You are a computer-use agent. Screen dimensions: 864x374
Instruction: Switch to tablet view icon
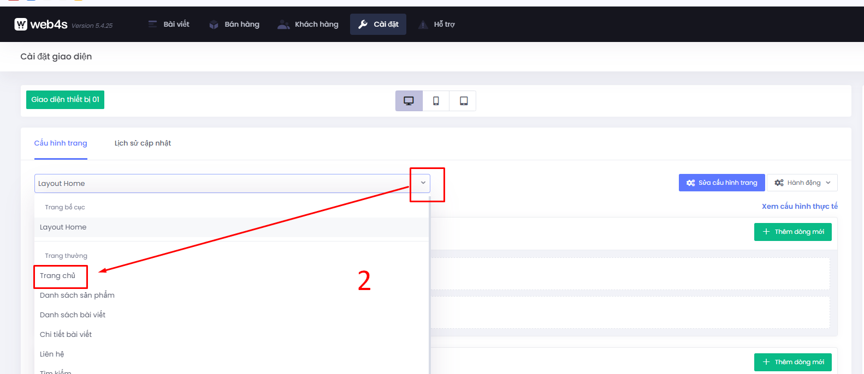[x=463, y=101]
